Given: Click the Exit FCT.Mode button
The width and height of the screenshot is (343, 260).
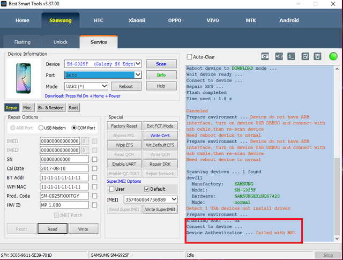Looking at the screenshot, I should (x=160, y=126).
